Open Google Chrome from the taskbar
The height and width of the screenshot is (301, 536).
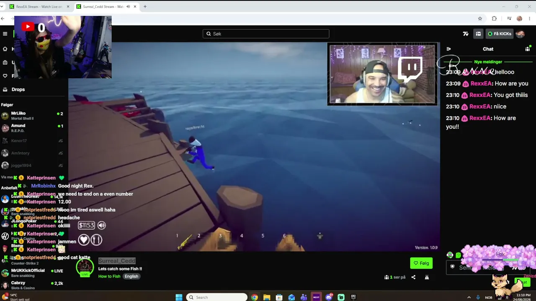coord(254,297)
